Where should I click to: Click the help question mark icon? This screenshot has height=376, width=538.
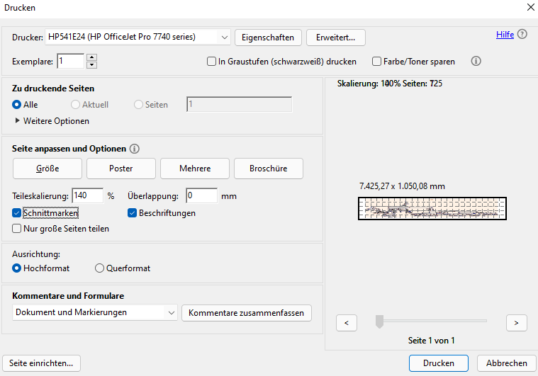(x=522, y=34)
